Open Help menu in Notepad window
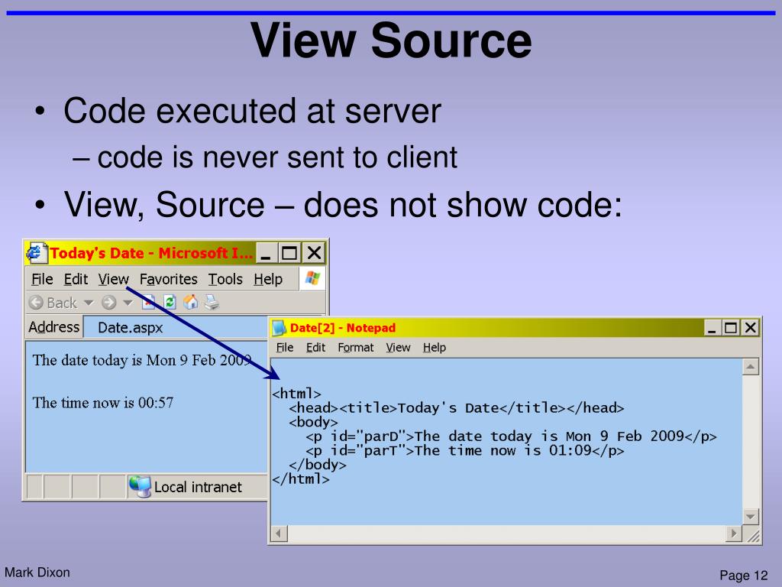The height and width of the screenshot is (587, 782). 435,348
